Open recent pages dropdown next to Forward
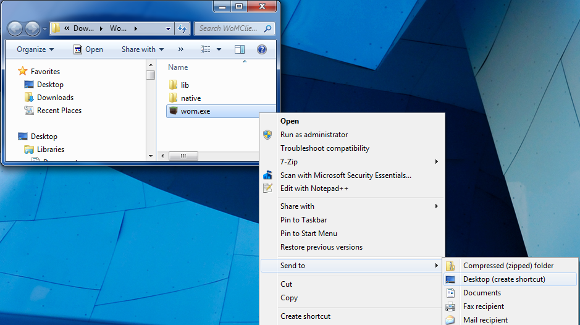 pyautogui.click(x=44, y=29)
